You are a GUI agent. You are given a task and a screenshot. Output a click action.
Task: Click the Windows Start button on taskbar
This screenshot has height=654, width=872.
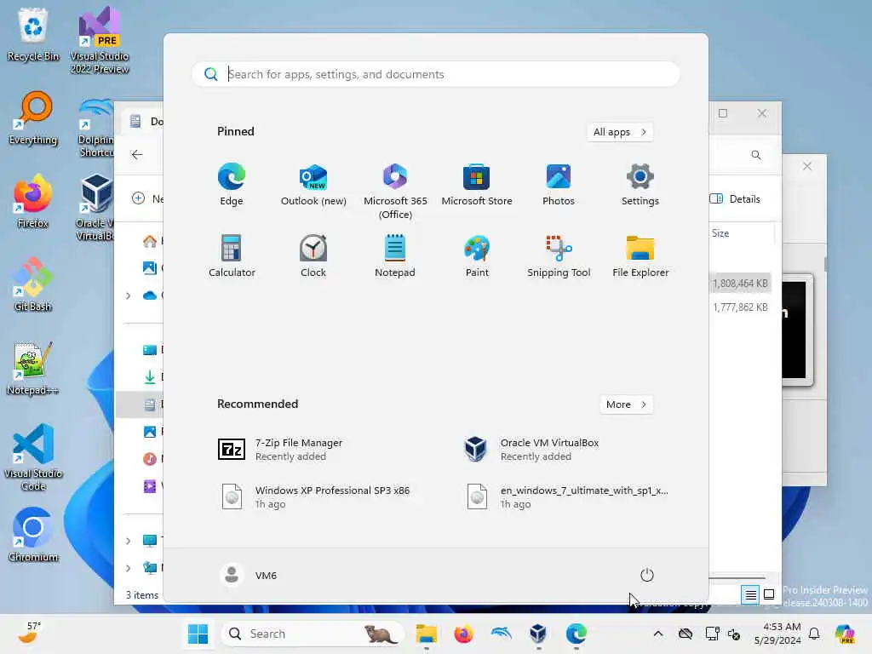(x=198, y=634)
